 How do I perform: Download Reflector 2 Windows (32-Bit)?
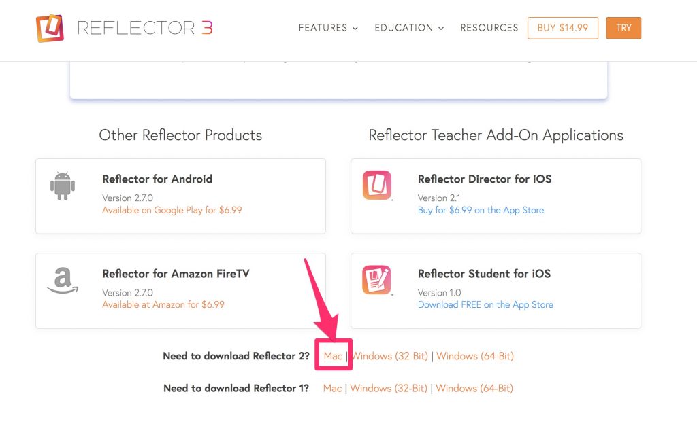(x=390, y=356)
